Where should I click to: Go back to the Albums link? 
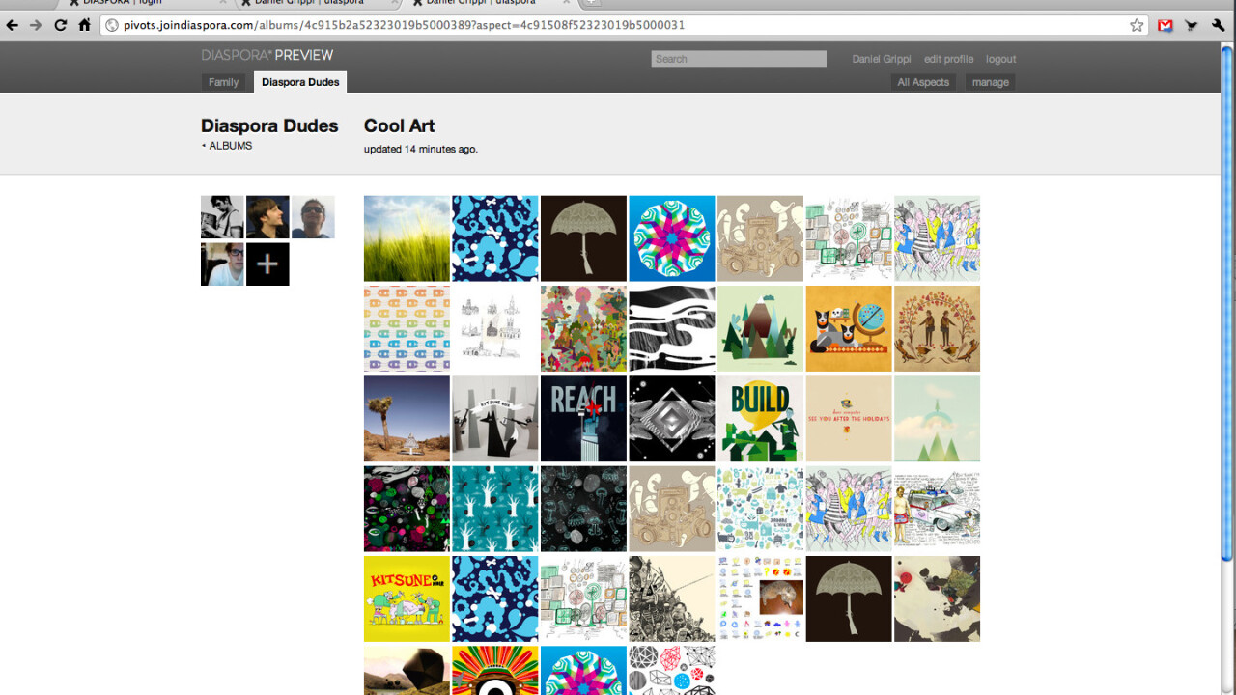click(230, 146)
